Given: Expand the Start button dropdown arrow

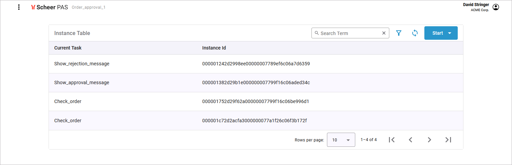Looking at the screenshot, I should [x=450, y=33].
